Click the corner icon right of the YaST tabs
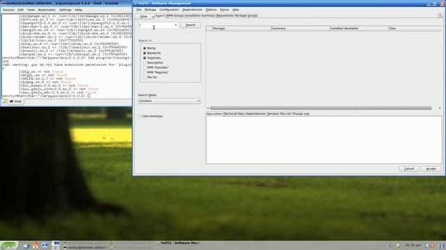The width and height of the screenshot is (446, 250). (x=440, y=15)
